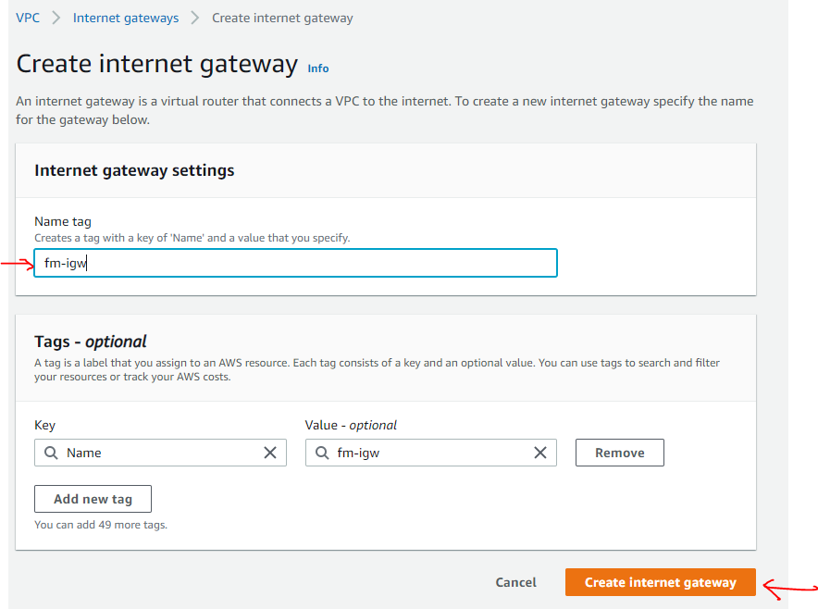Image resolution: width=818 pixels, height=609 pixels.
Task: Remove the Name tag row
Action: click(619, 453)
